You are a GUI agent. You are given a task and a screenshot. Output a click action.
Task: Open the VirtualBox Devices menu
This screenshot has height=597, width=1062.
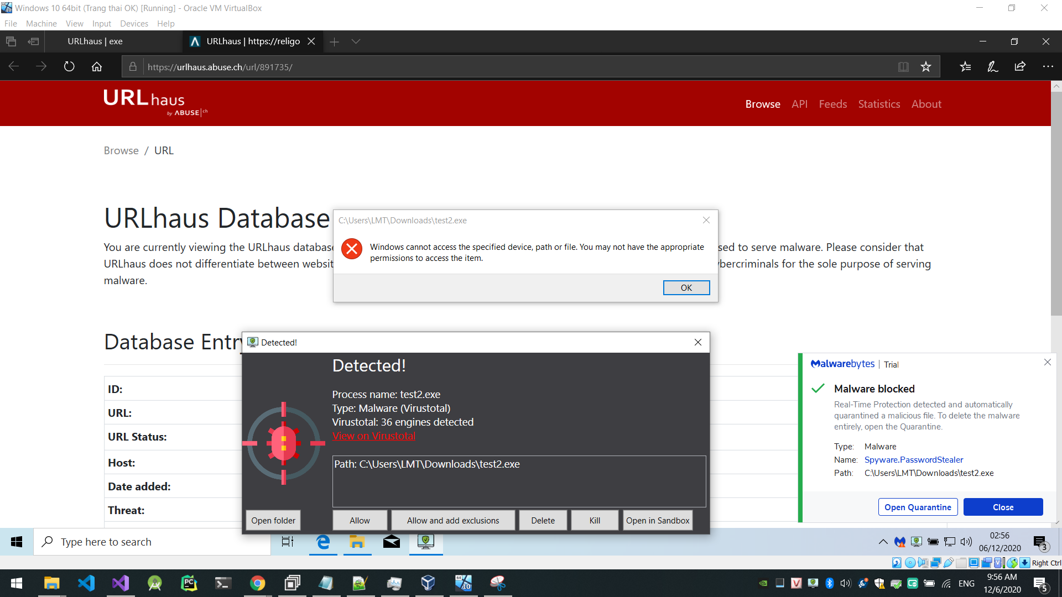(x=134, y=23)
